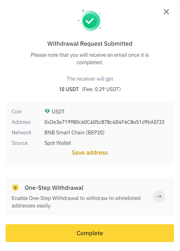This screenshot has height=251, width=180.
Task: Click the Network field label
Action: pos(21,133)
